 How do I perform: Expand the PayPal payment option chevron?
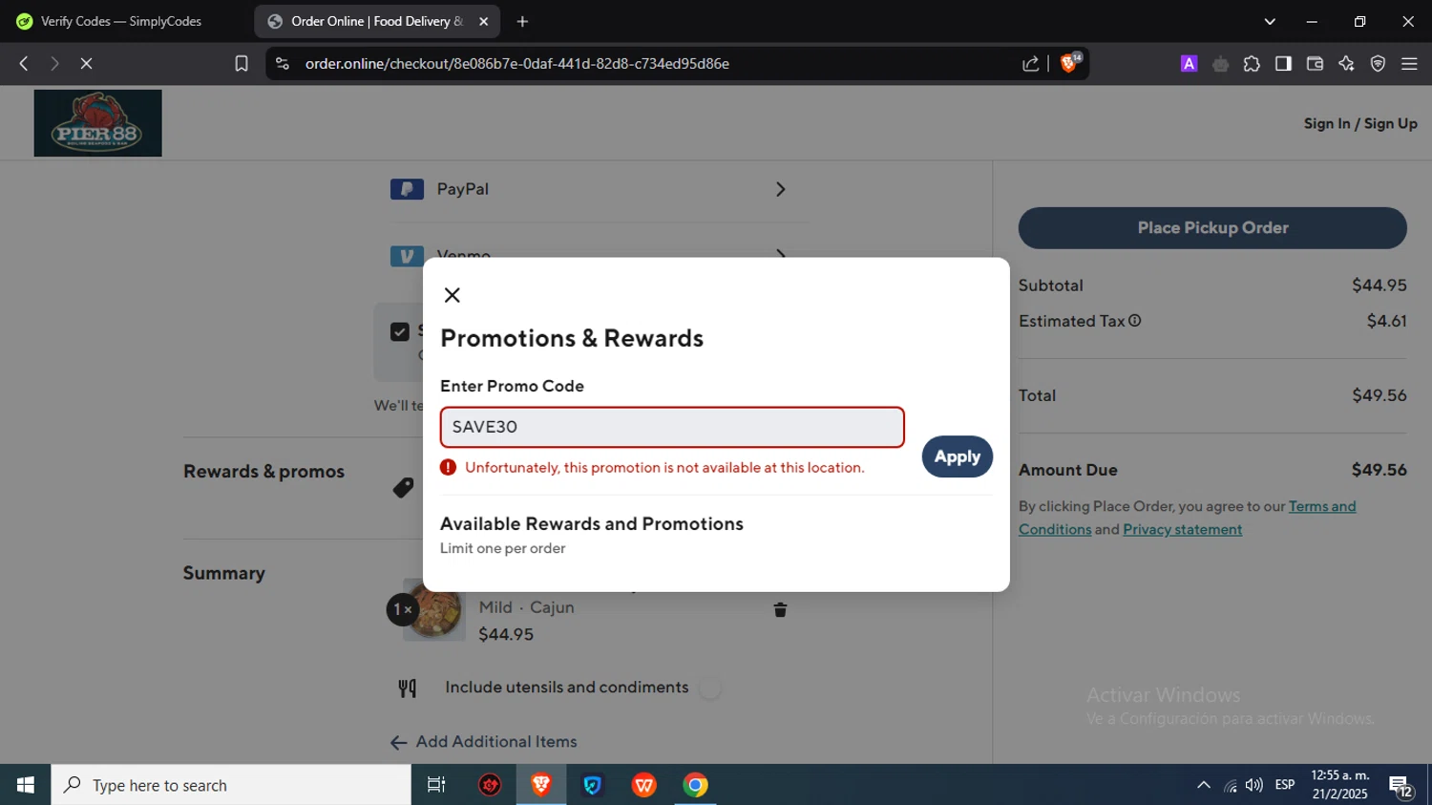point(780,189)
